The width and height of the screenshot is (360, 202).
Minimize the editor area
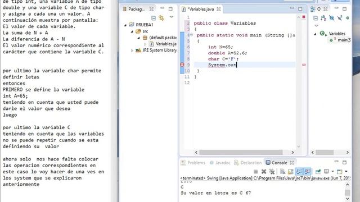pyautogui.click(x=292, y=8)
